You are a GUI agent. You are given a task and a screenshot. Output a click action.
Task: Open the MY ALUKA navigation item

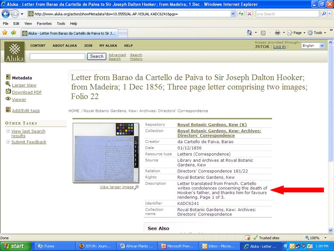[108, 46]
